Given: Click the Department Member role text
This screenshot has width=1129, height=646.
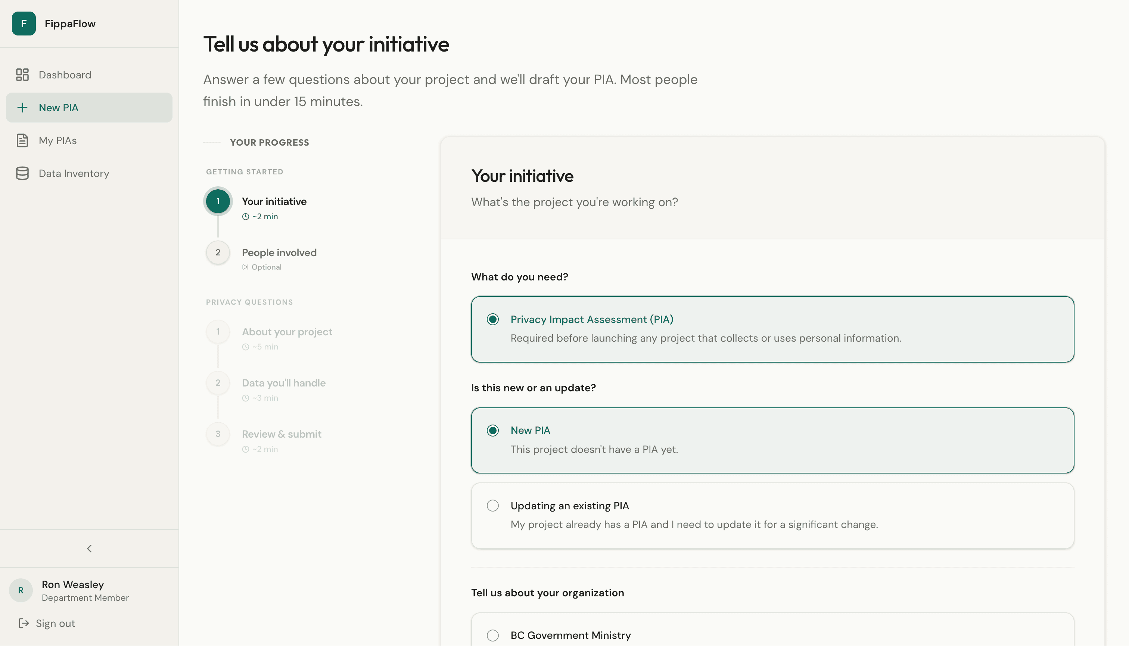Looking at the screenshot, I should (85, 597).
